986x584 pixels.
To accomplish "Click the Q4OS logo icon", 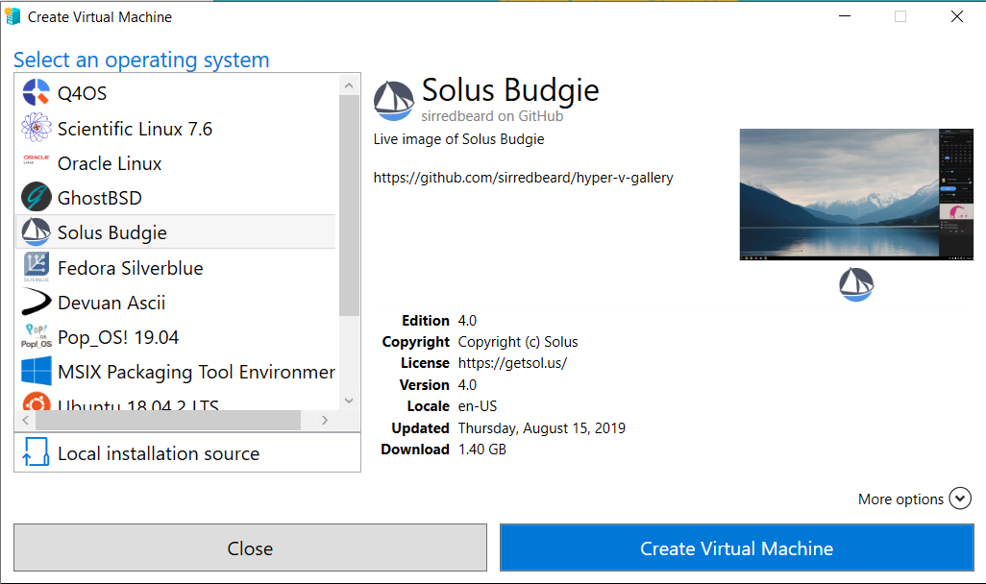I will click(36, 92).
